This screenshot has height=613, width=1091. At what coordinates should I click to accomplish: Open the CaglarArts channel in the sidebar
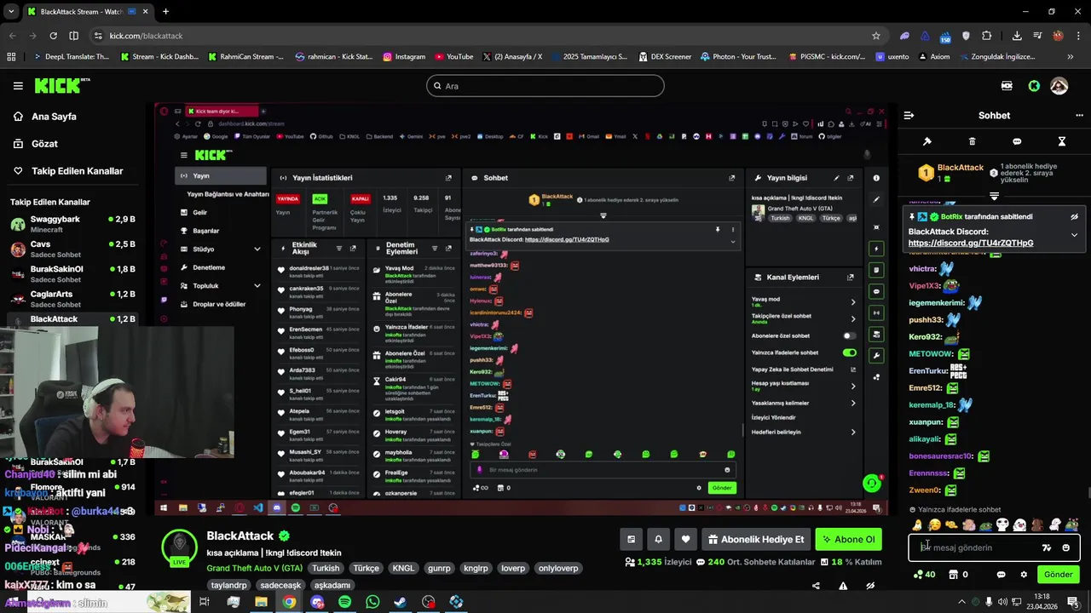(x=72, y=299)
